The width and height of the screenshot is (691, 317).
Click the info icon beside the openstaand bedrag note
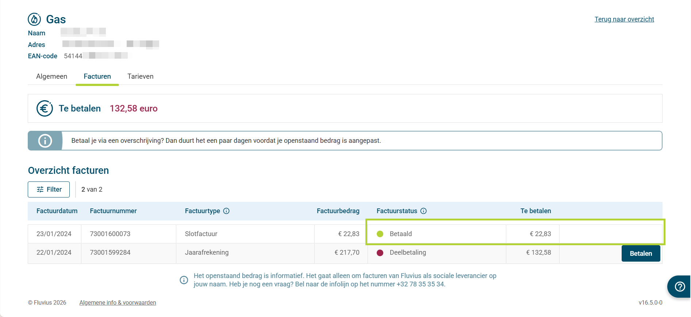pos(184,280)
